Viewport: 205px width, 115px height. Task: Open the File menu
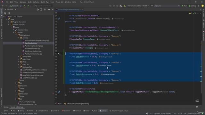(x=7, y=2)
